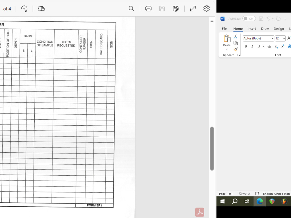
Task: Toggle the page view icon in PDF toolbar
Action: [x=41, y=8]
